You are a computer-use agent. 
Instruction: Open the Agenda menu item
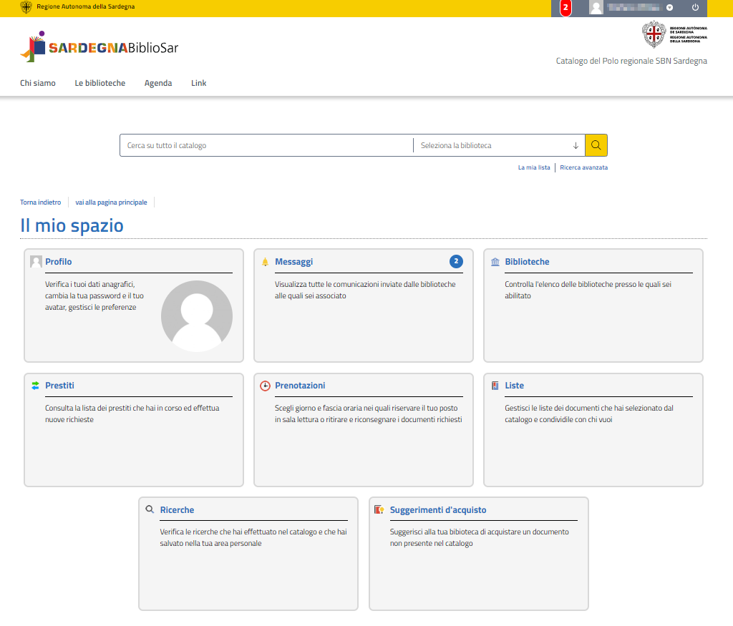point(158,83)
